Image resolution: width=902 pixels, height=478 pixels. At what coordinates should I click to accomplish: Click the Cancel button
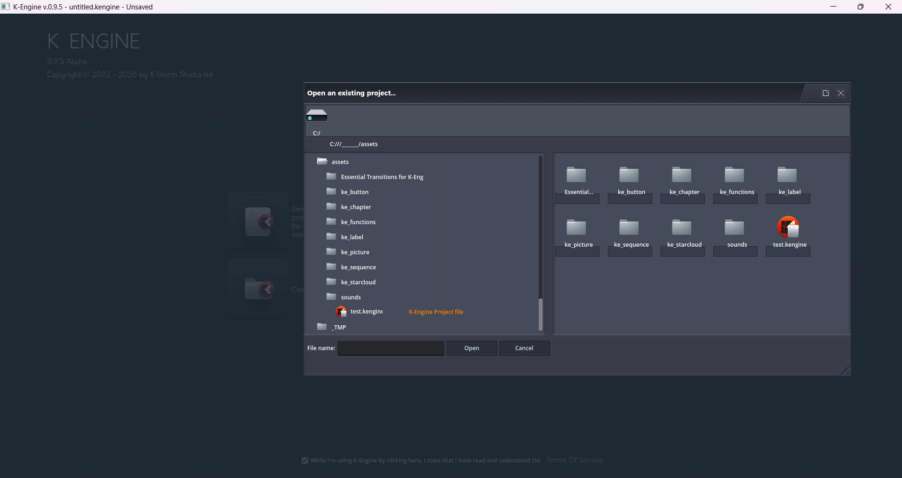point(524,348)
